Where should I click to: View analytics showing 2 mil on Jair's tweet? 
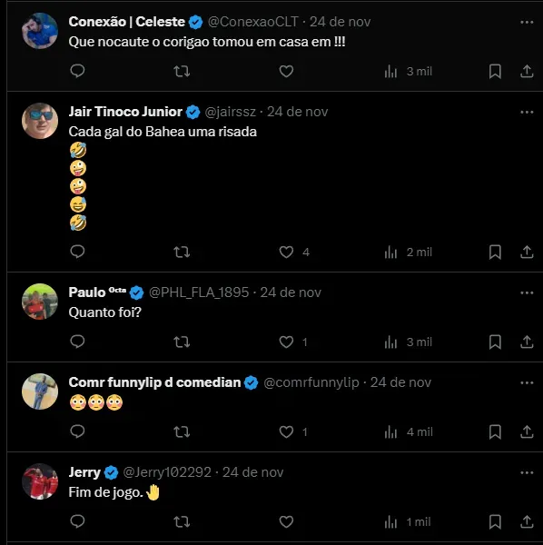[x=409, y=252]
